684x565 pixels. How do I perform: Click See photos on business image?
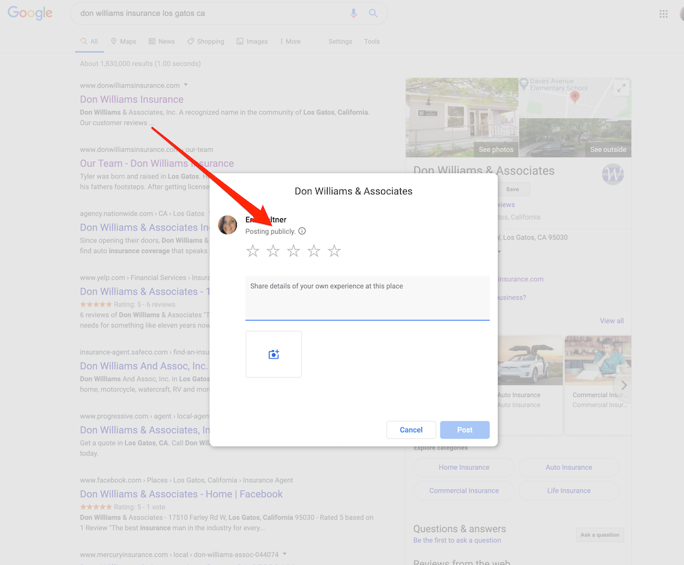click(x=496, y=150)
